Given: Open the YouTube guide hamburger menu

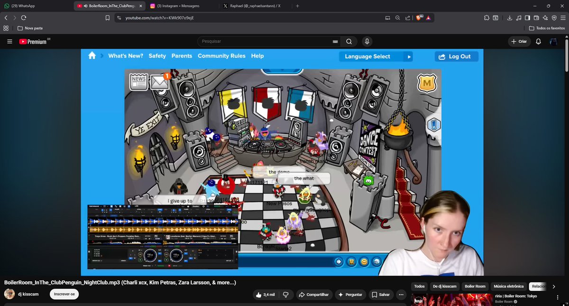Looking at the screenshot, I should [x=9, y=42].
